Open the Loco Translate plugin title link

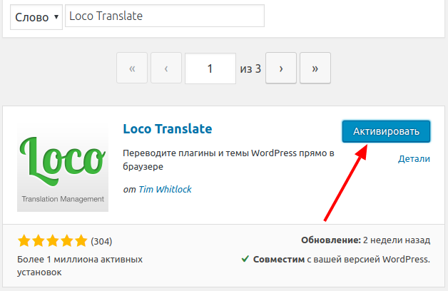168,129
